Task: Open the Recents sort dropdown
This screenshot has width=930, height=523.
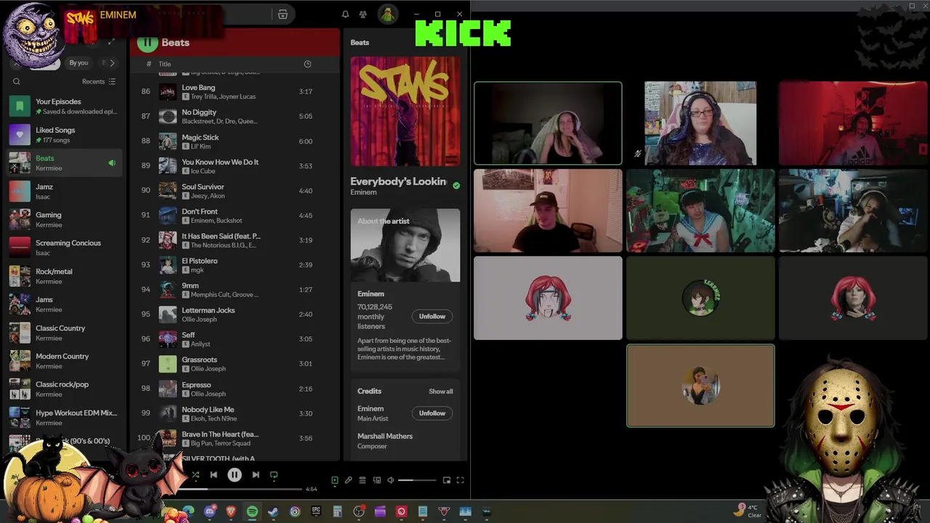Action: point(99,81)
